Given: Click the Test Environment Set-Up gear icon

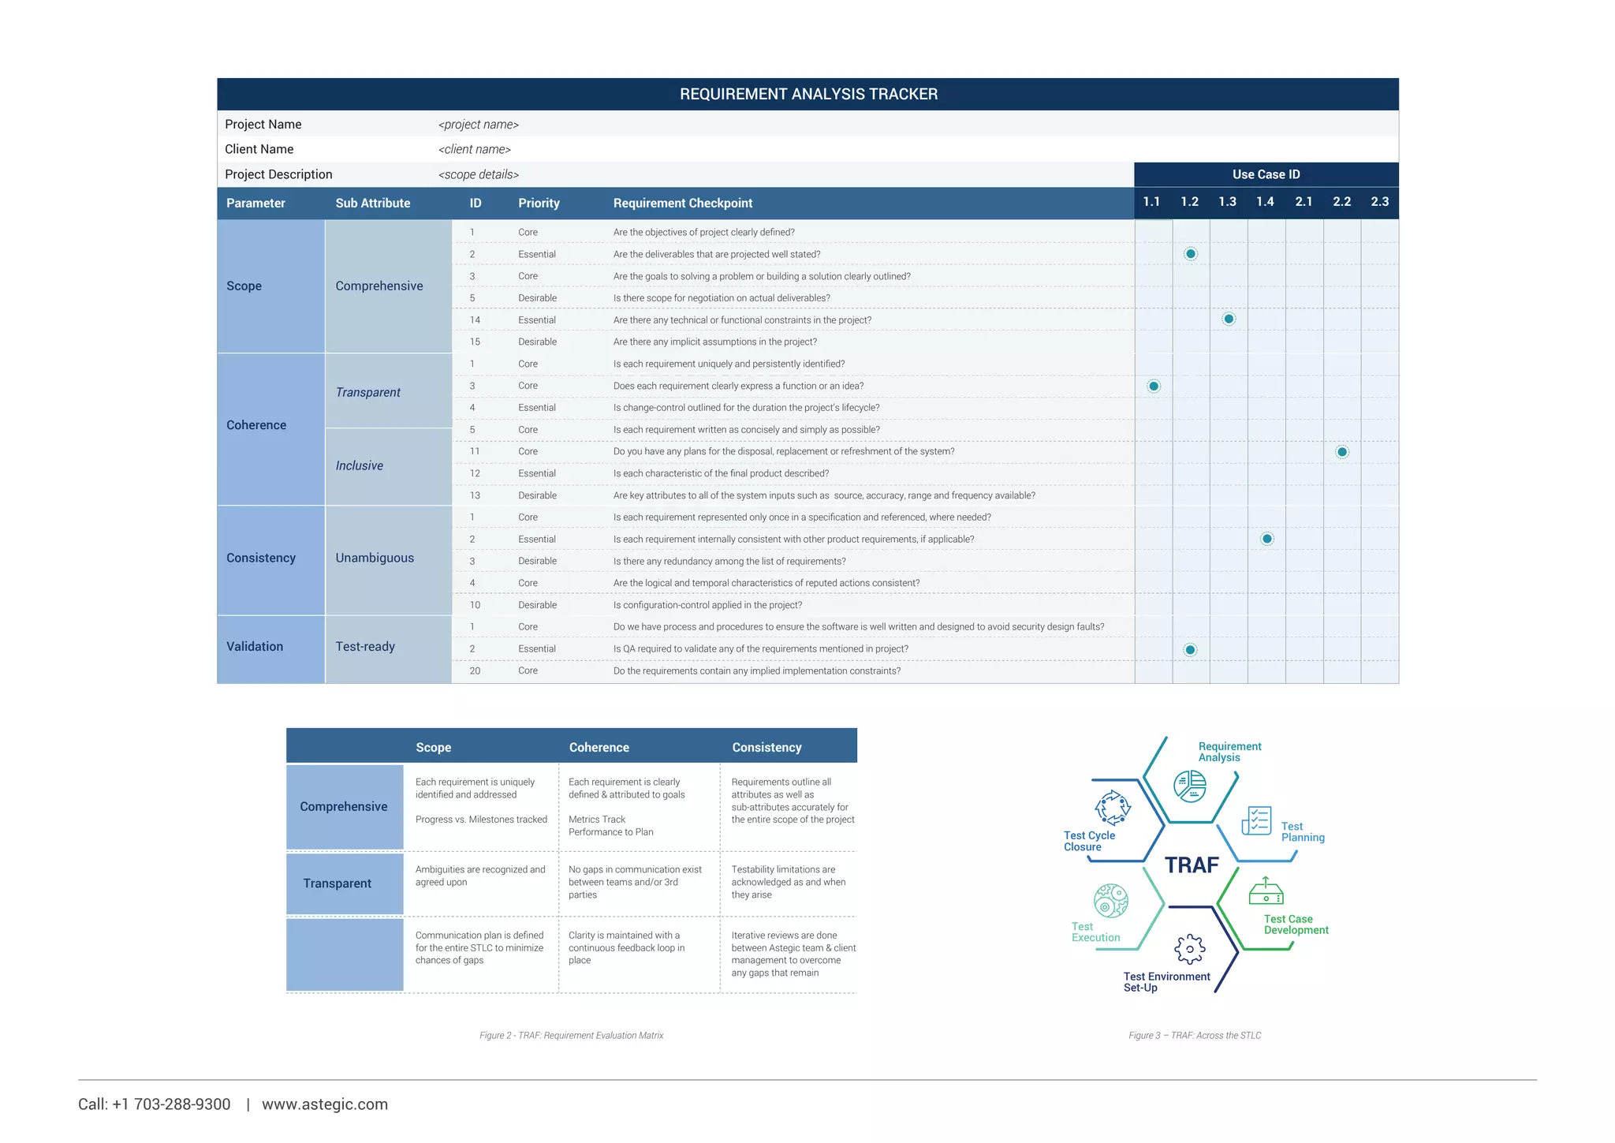Looking at the screenshot, I should (x=1189, y=948).
